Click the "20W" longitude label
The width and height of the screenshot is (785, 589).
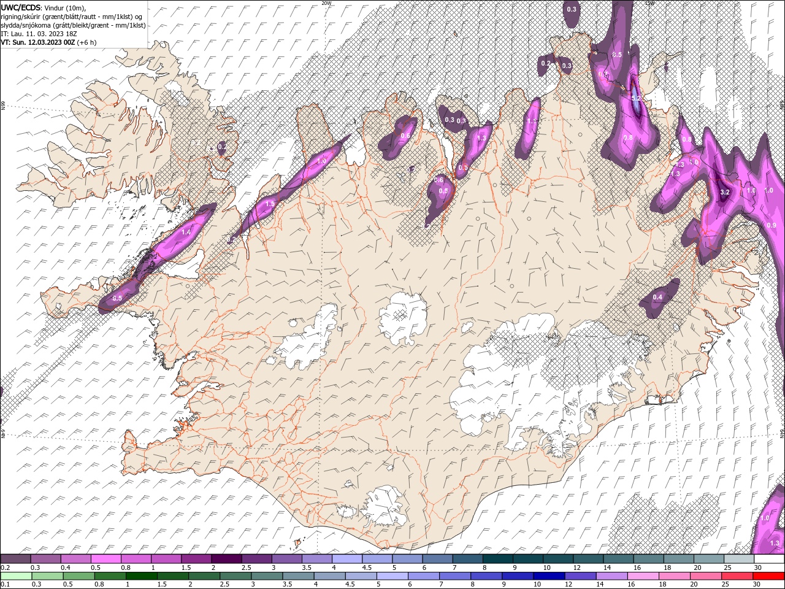pyautogui.click(x=326, y=3)
